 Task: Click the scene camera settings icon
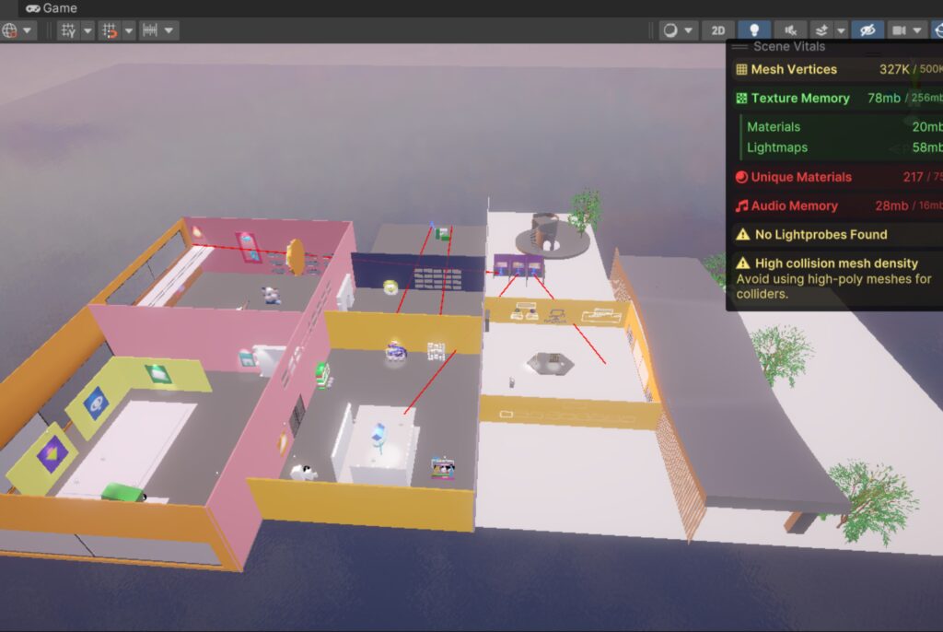(x=900, y=30)
